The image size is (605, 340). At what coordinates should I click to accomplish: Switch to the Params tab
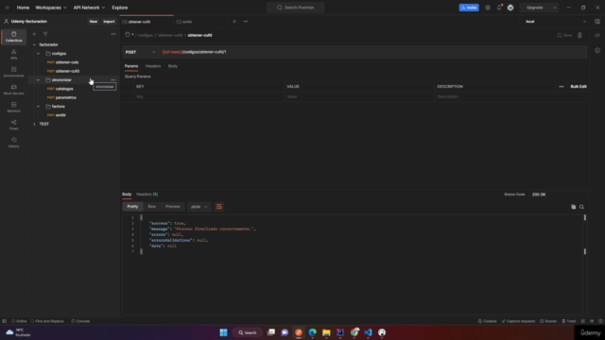pos(131,66)
